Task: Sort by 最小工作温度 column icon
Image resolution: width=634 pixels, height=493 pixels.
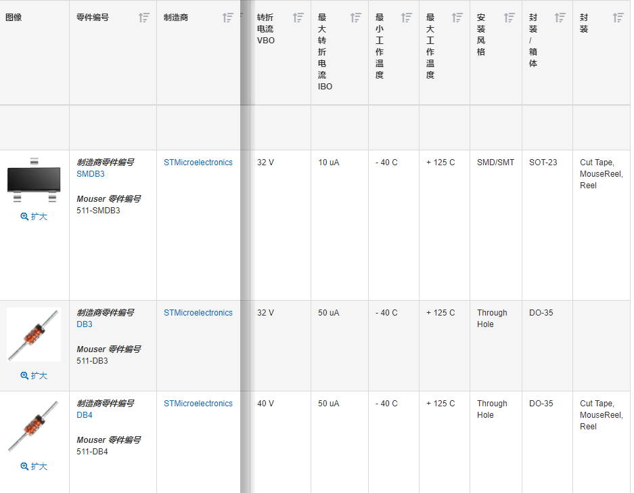Action: 406,18
